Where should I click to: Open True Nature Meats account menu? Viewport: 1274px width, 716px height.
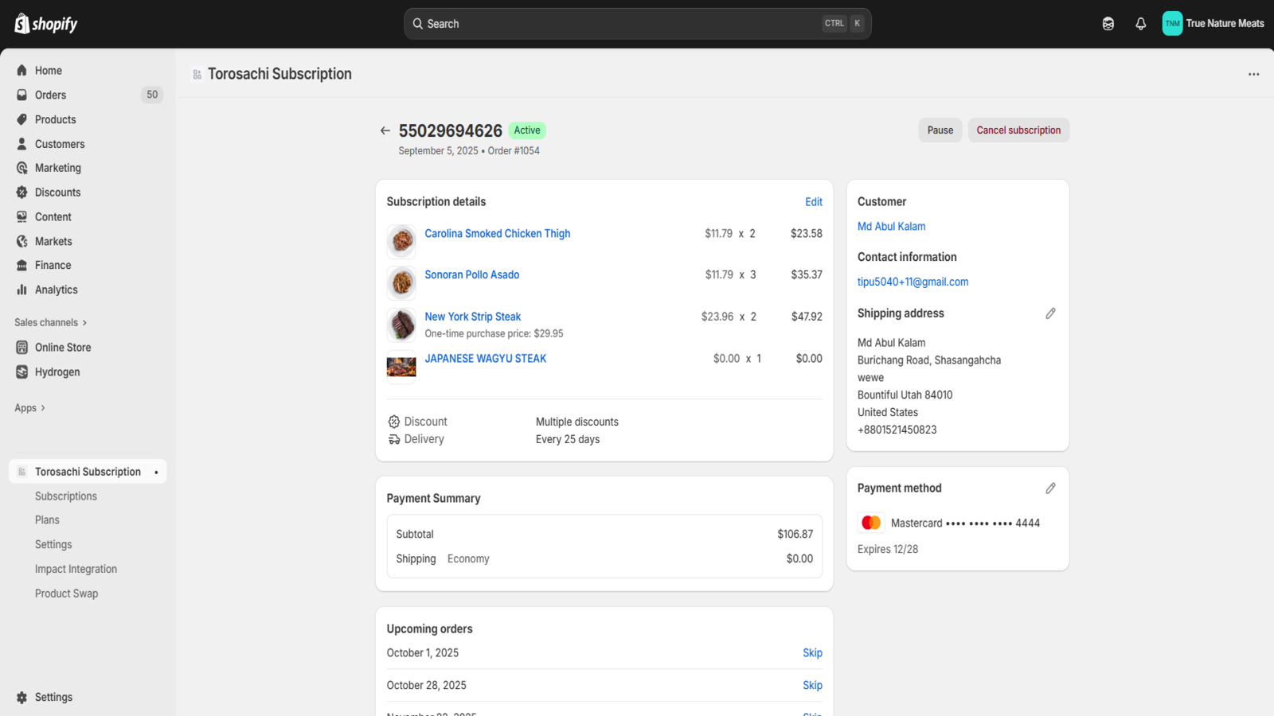tap(1213, 24)
